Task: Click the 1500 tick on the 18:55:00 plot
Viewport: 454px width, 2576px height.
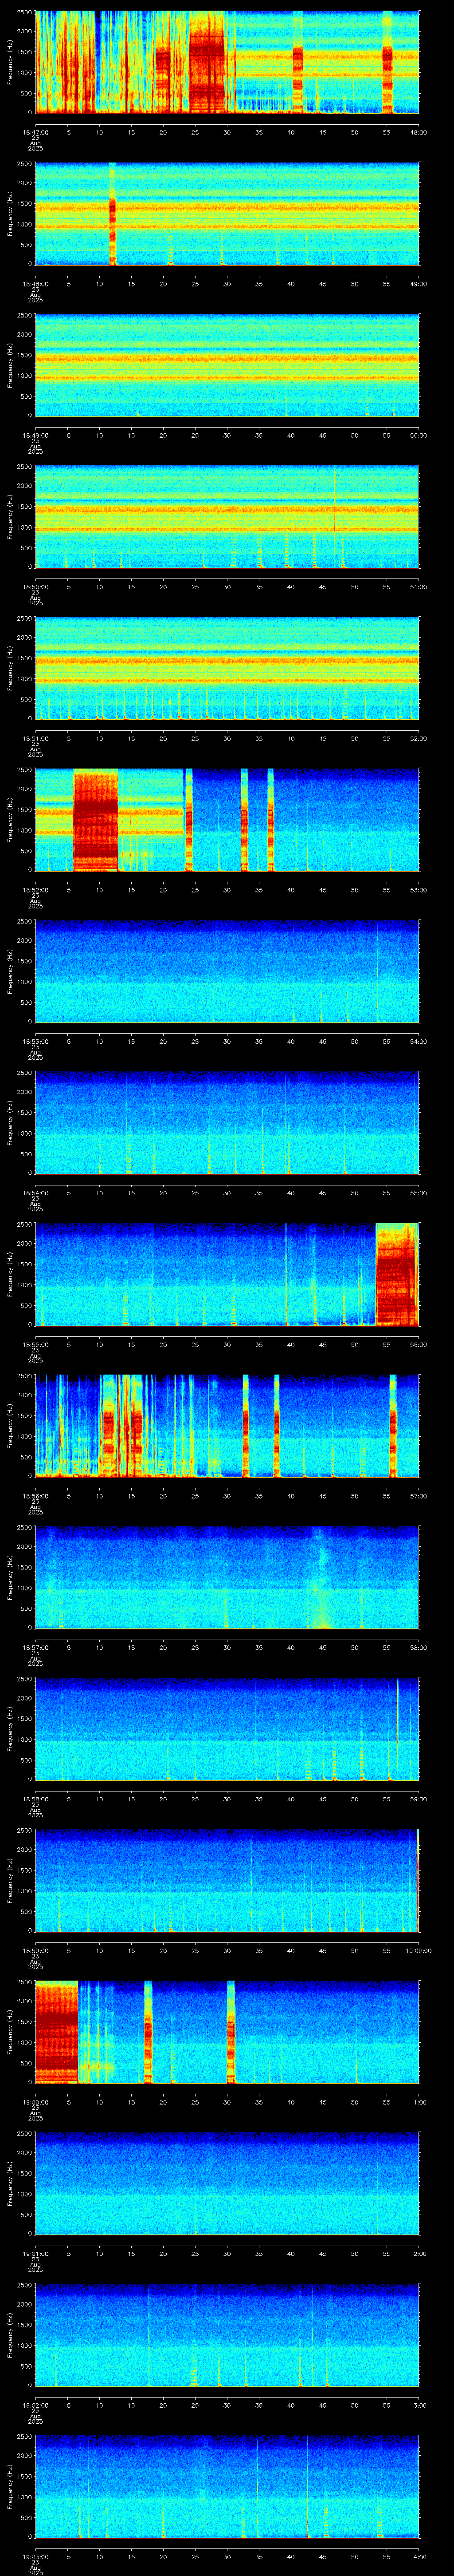Action: (24, 1264)
